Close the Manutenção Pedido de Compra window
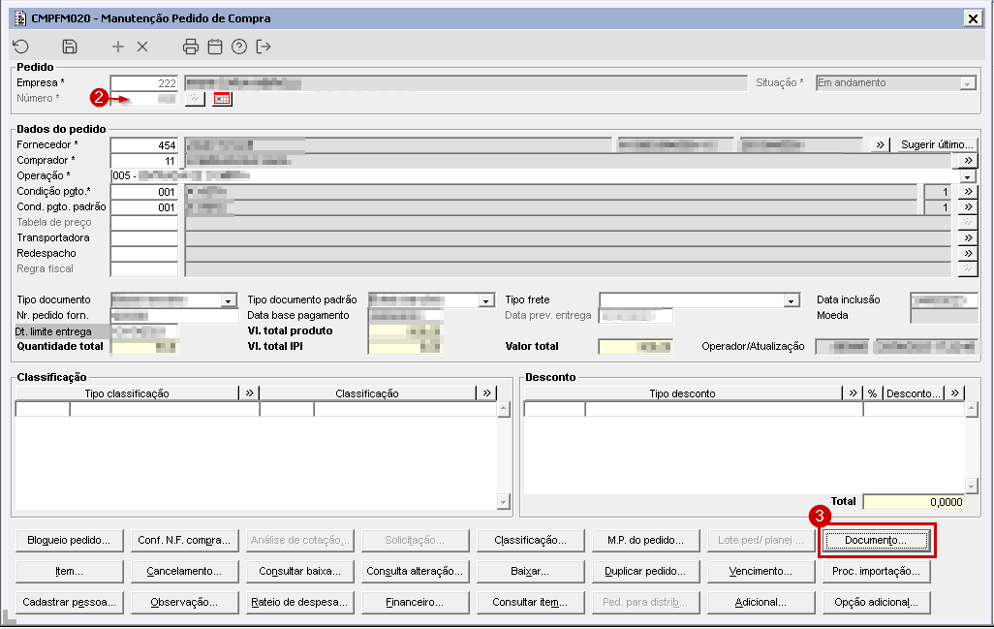 [973, 18]
